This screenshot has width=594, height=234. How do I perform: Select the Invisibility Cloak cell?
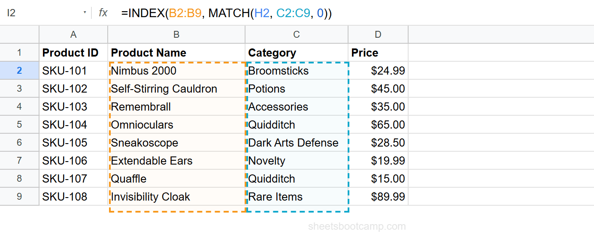click(176, 197)
